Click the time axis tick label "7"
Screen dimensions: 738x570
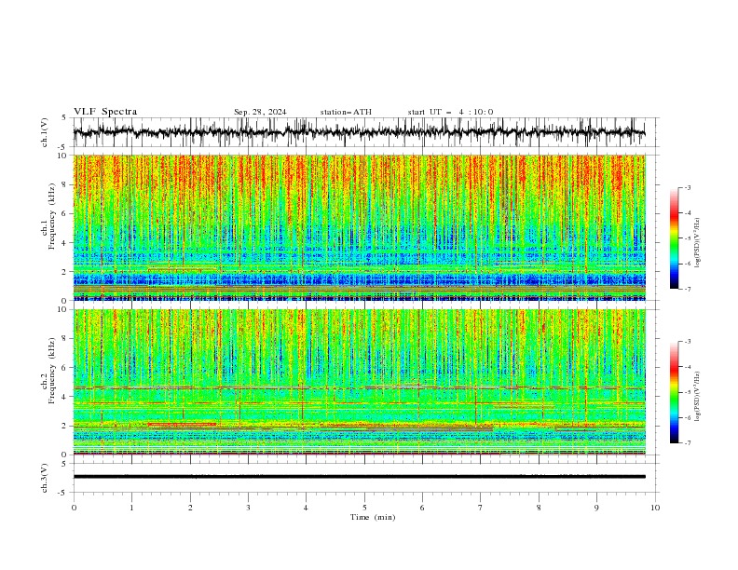(x=481, y=508)
